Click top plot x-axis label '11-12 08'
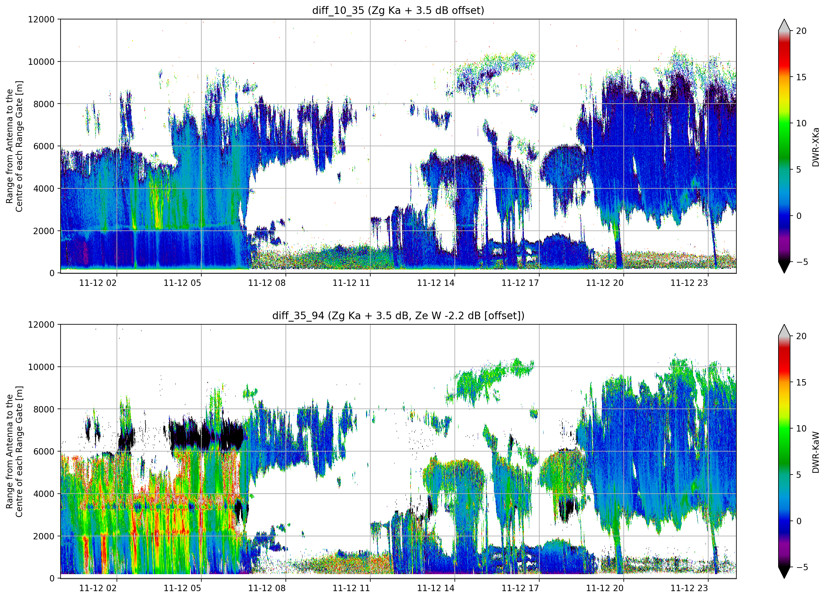The width and height of the screenshot is (826, 599). pos(267,283)
